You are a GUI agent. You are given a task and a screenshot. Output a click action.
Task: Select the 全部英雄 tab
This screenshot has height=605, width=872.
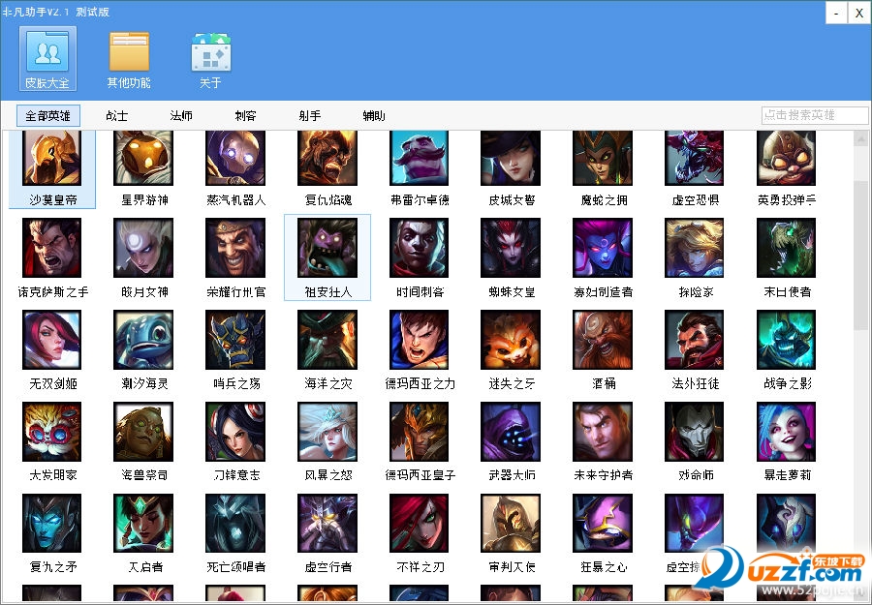[x=48, y=115]
